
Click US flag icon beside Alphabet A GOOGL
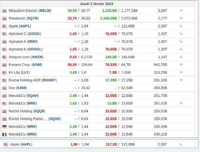coord(4,49)
